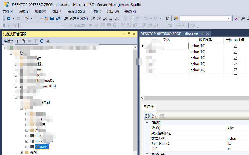The width and height of the screenshot is (249, 155).
Task: Click the database engine query icon
Action: [x=93, y=18]
